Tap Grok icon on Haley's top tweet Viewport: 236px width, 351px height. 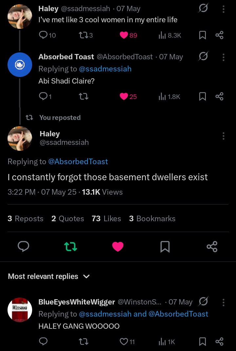pos(203,9)
